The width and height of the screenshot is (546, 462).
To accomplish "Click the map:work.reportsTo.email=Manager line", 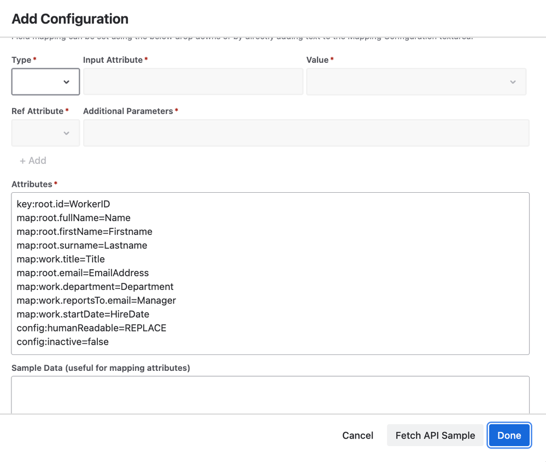I will [x=96, y=300].
